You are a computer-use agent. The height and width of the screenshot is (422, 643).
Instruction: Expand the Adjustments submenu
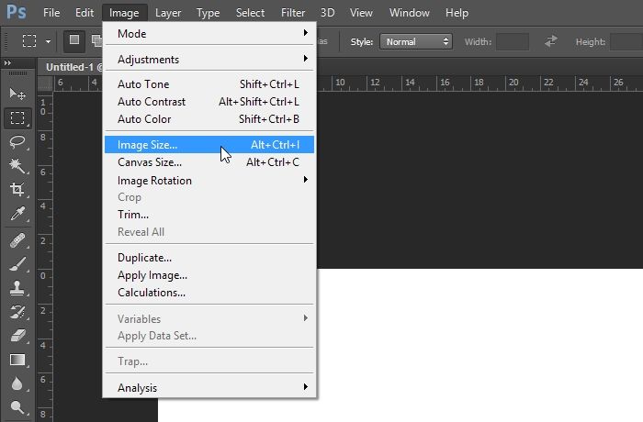(209, 60)
